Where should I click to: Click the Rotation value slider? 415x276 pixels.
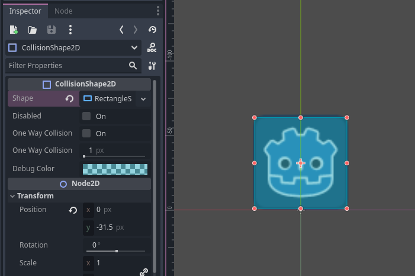pyautogui.click(x=115, y=251)
